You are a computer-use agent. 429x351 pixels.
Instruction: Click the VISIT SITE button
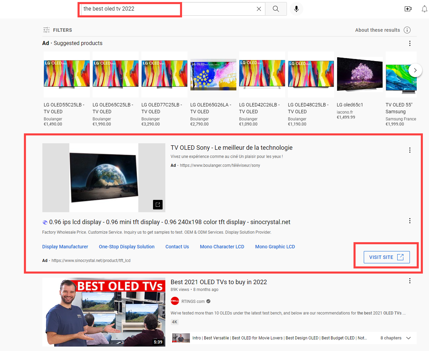pos(387,257)
